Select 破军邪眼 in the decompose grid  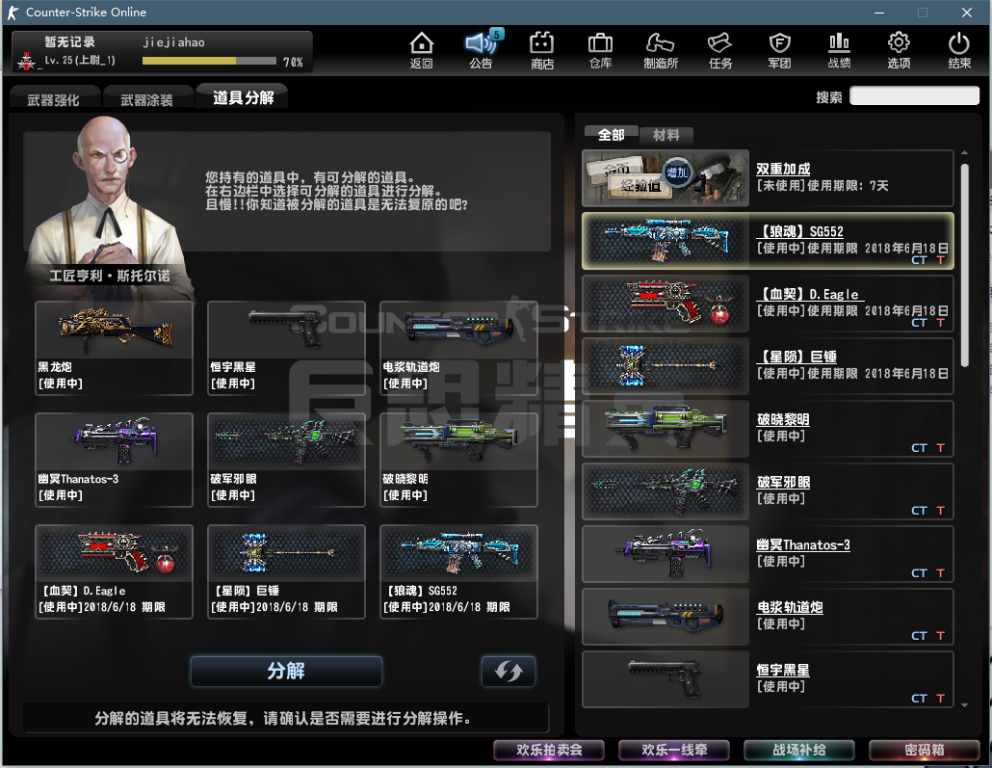tap(287, 461)
